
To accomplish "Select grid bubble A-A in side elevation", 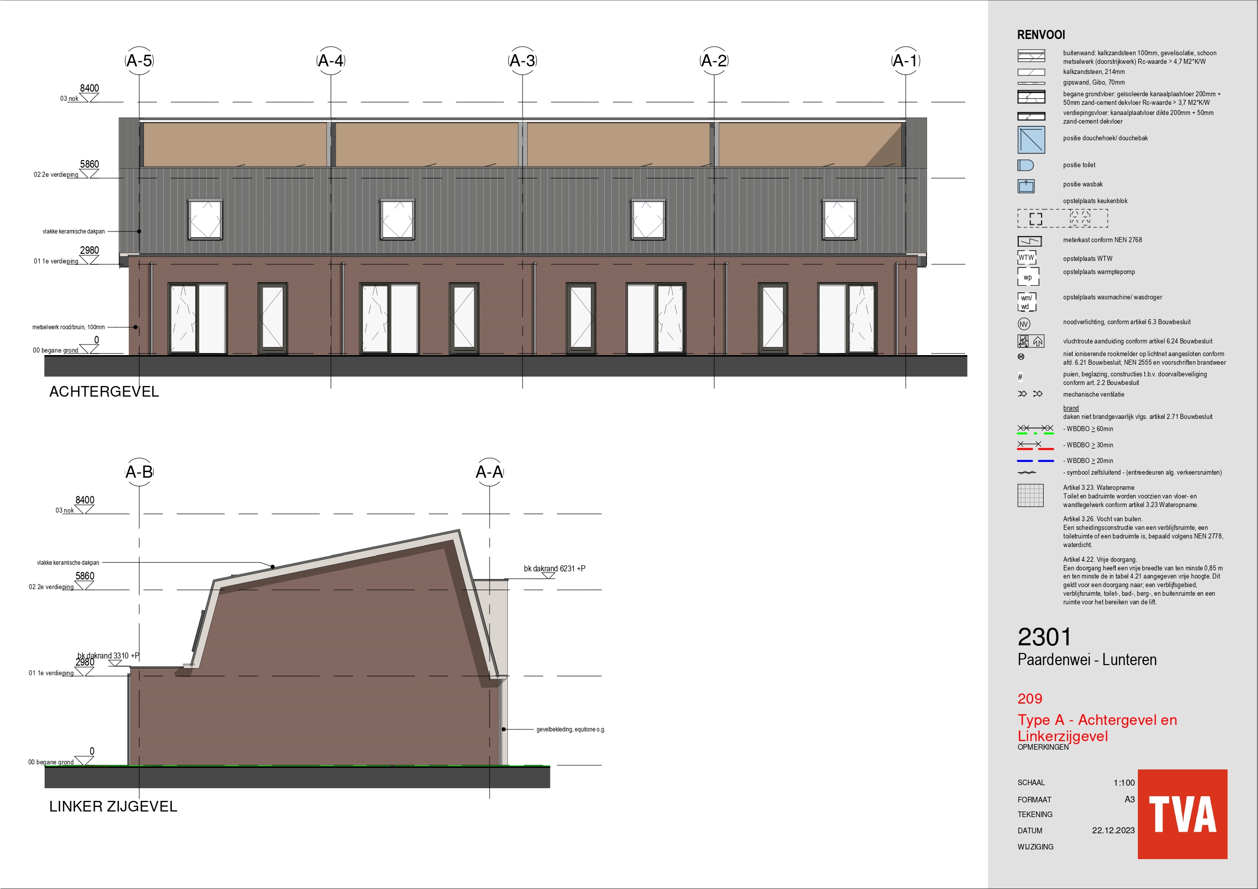I will [489, 472].
